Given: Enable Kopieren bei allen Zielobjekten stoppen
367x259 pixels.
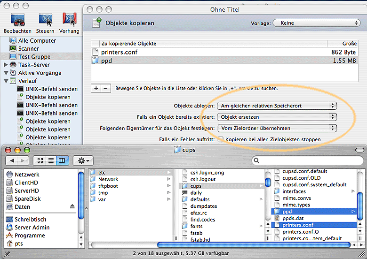Looking at the screenshot, I should (220, 139).
